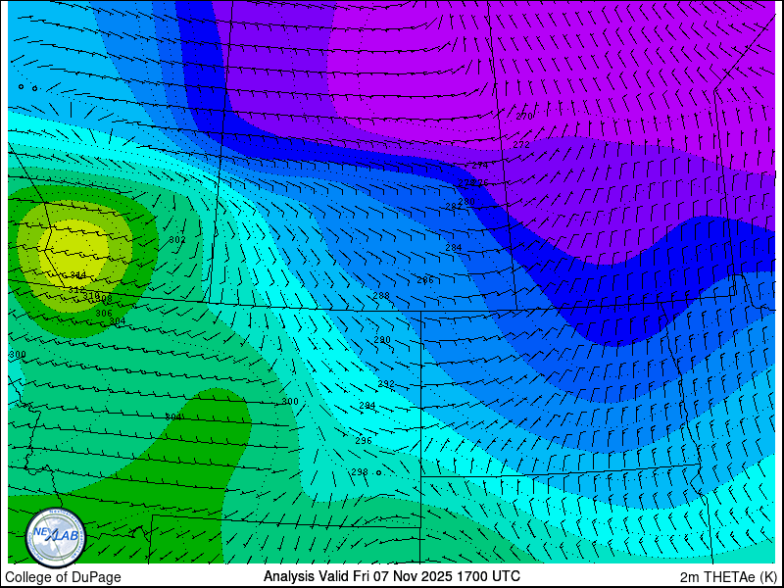Click the 284 contour label
The height and width of the screenshot is (588, 784).
[x=454, y=248]
